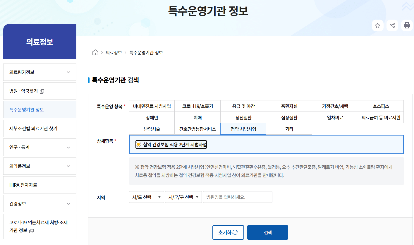Click the share icon at top right
The width and height of the screenshot is (414, 245).
[392, 25]
